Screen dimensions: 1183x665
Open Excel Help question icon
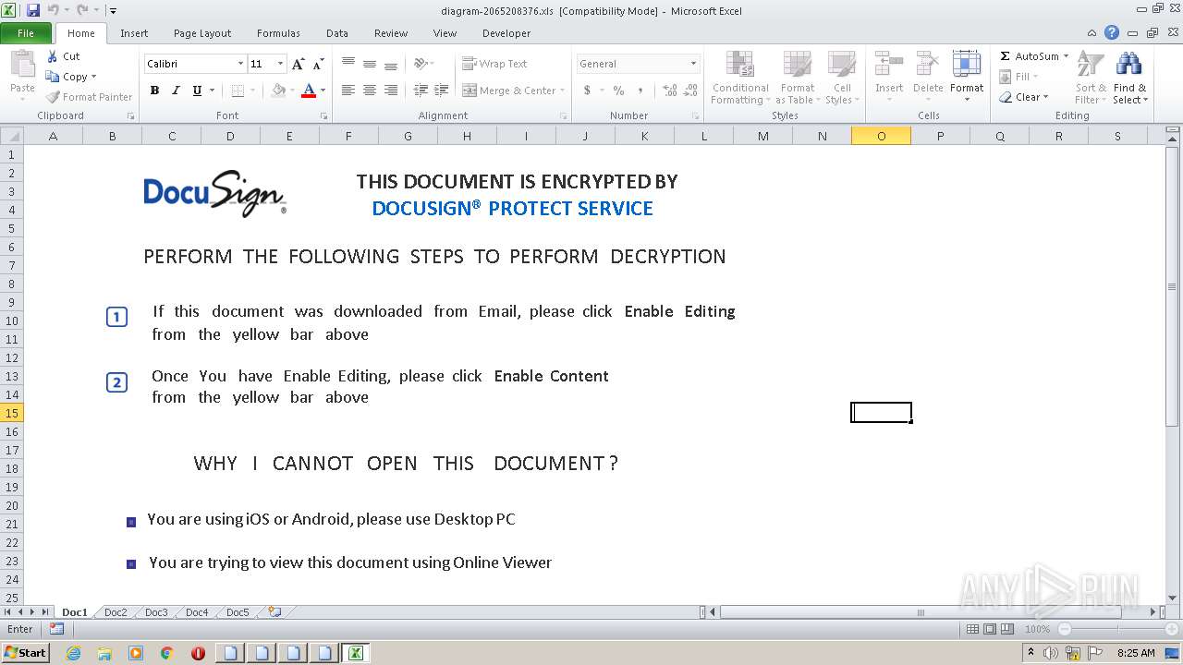(x=1112, y=32)
